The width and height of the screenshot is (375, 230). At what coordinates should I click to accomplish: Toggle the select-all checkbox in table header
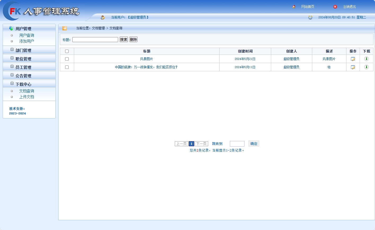[x=67, y=51]
